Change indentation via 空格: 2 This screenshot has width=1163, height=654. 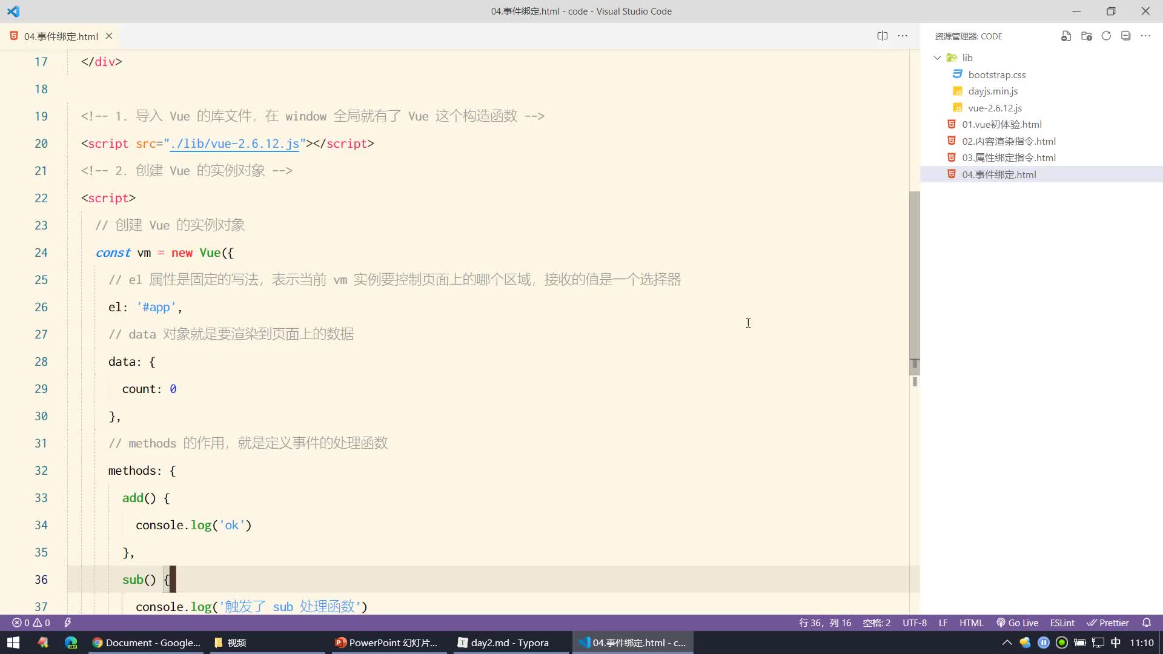(x=876, y=623)
